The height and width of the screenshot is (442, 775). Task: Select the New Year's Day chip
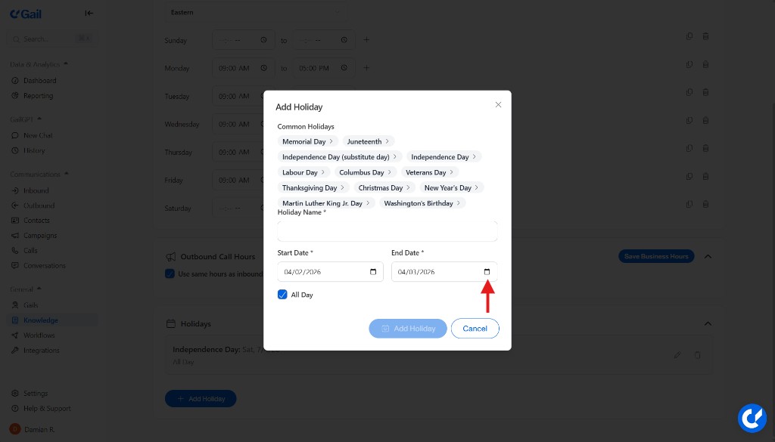(451, 187)
